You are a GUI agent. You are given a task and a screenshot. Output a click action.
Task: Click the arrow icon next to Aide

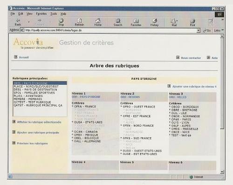click(x=208, y=57)
